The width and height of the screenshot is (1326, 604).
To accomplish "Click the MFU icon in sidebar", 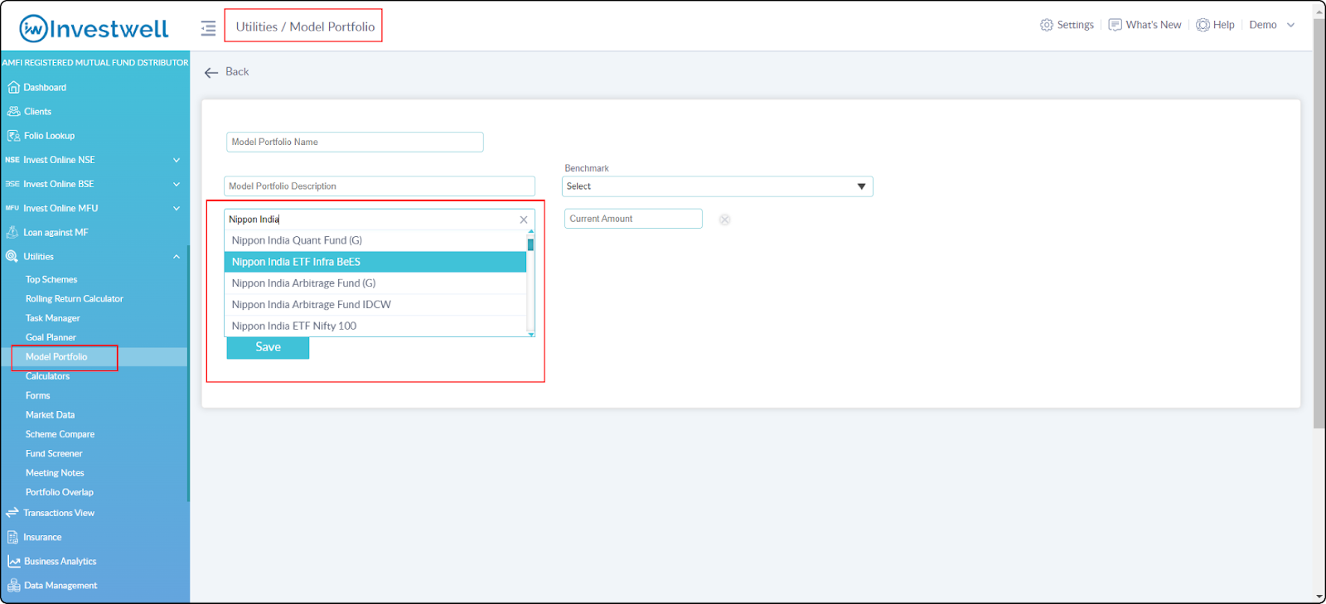I will tap(12, 208).
